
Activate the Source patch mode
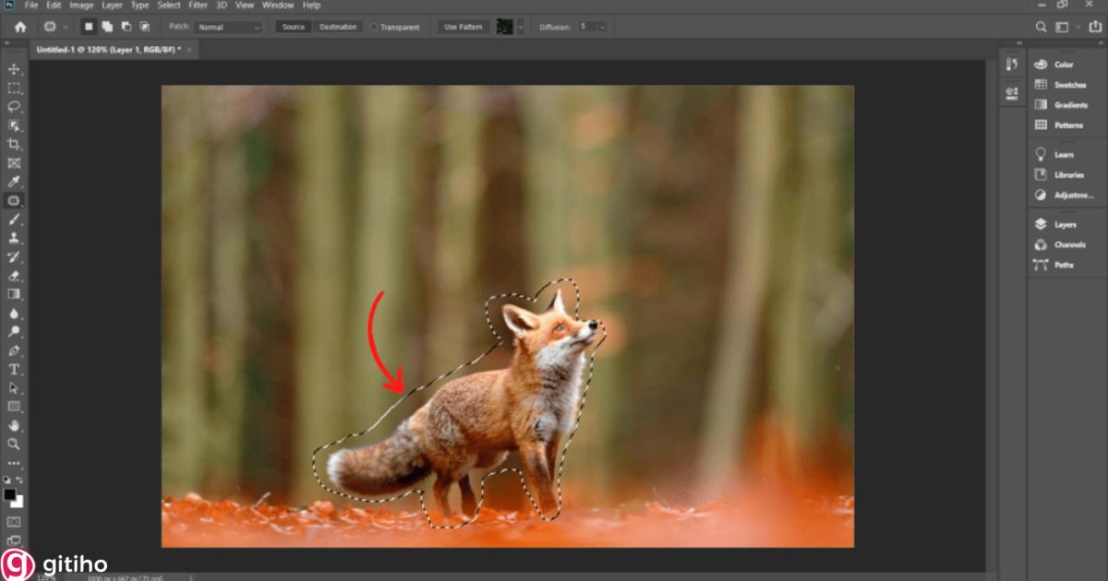tap(293, 27)
